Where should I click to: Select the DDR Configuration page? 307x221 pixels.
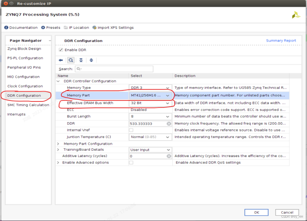point(24,95)
